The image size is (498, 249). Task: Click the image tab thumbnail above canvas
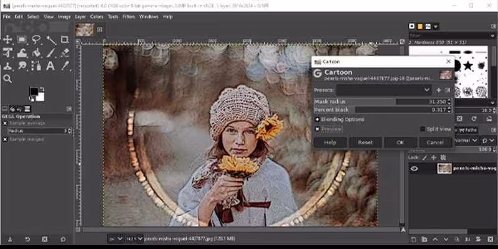(x=85, y=29)
